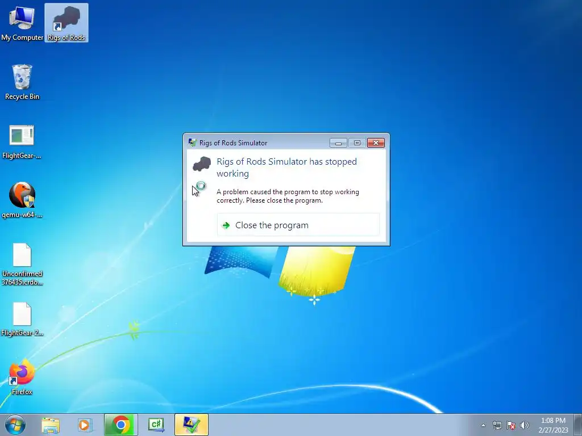Close the Rigs of Rods Simulator dialog

point(376,142)
